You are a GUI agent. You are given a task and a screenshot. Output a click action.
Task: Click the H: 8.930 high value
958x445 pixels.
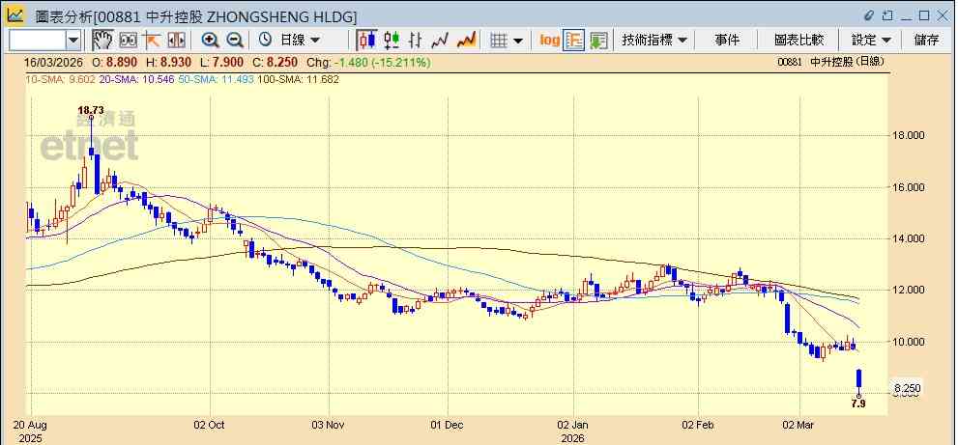click(x=168, y=63)
